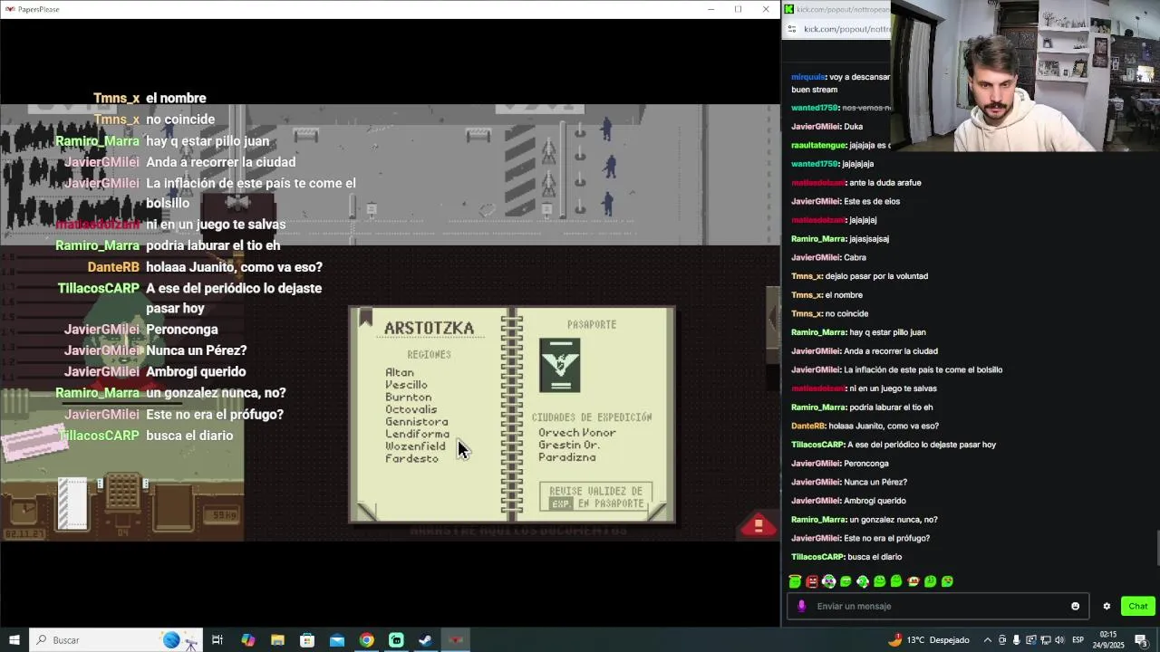Click the red angry face emote

point(812,581)
